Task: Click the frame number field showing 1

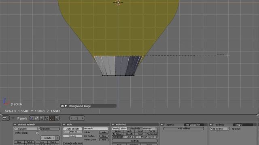Action: [x=77, y=118]
